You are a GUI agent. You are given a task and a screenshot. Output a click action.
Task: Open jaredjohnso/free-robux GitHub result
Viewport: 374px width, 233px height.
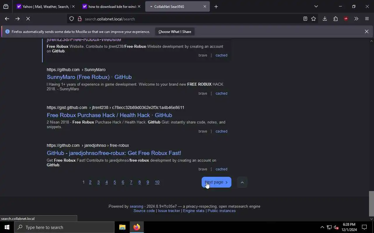coord(114,153)
